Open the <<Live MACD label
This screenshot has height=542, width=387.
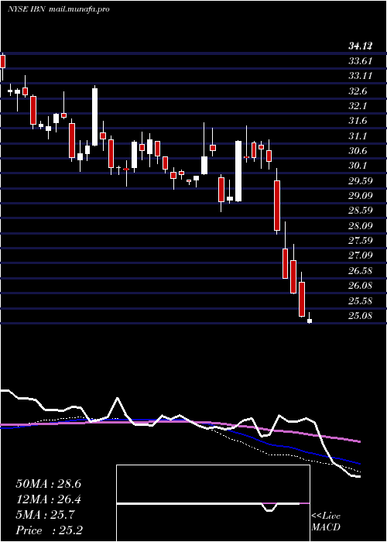[326, 522]
